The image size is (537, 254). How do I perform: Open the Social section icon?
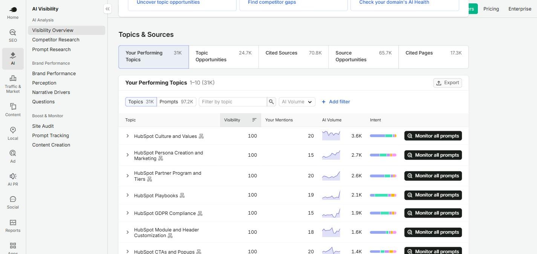[13, 199]
